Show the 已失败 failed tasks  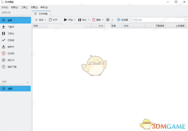tap(16, 53)
